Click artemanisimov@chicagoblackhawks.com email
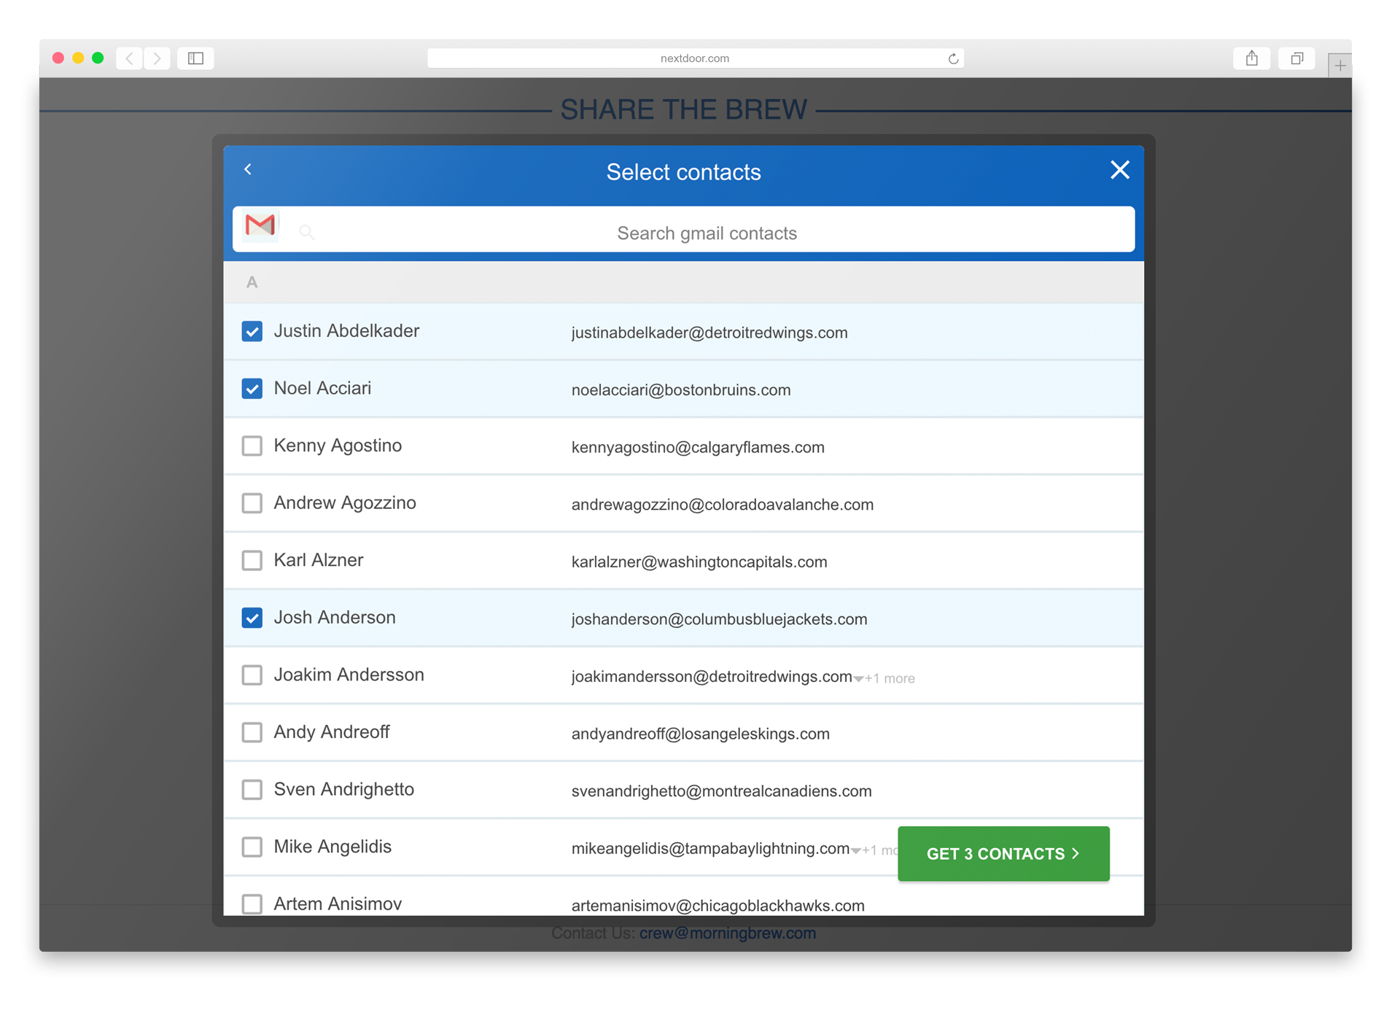Viewport: 1400px width, 1013px height. click(718, 906)
